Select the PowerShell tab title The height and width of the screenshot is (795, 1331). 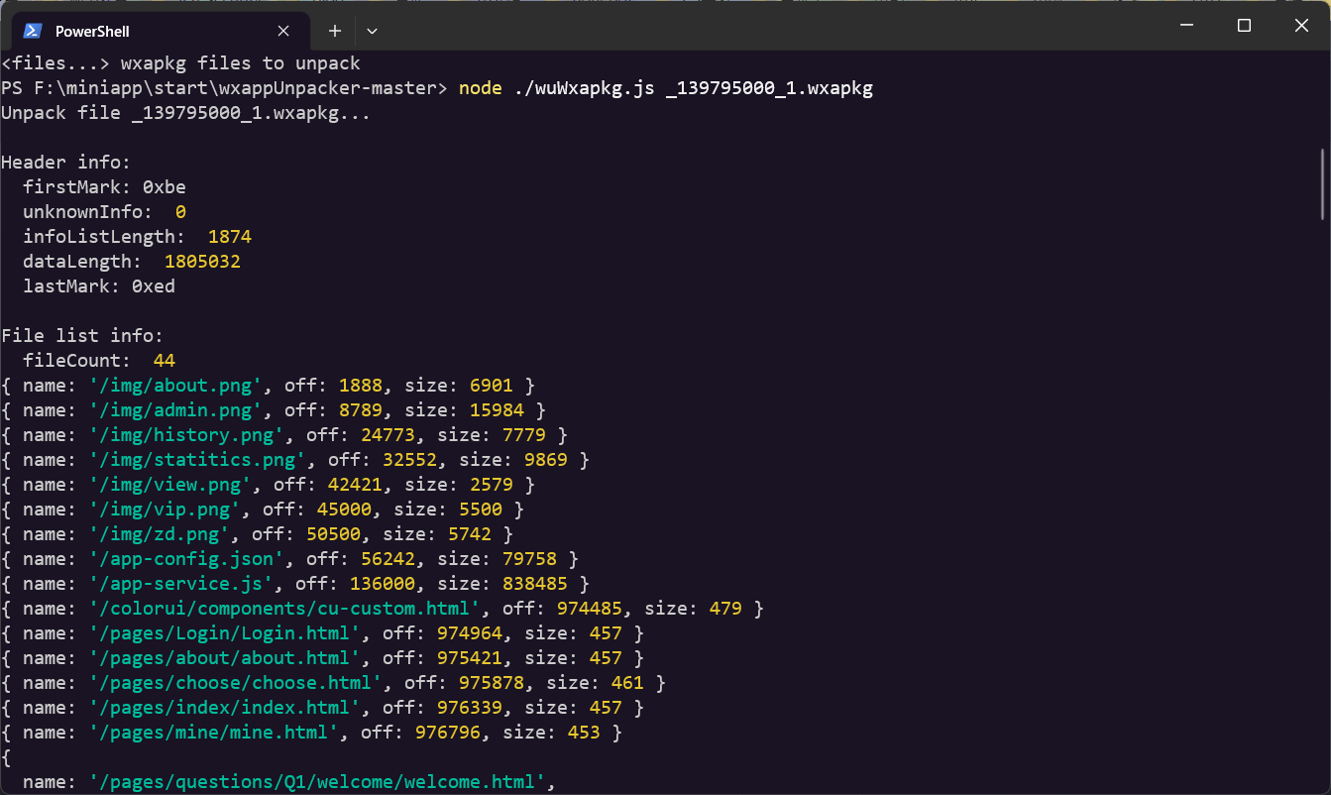(92, 32)
